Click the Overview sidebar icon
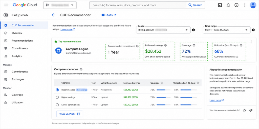Image resolution: width=259 pixels, height=129 pixels. [6, 33]
